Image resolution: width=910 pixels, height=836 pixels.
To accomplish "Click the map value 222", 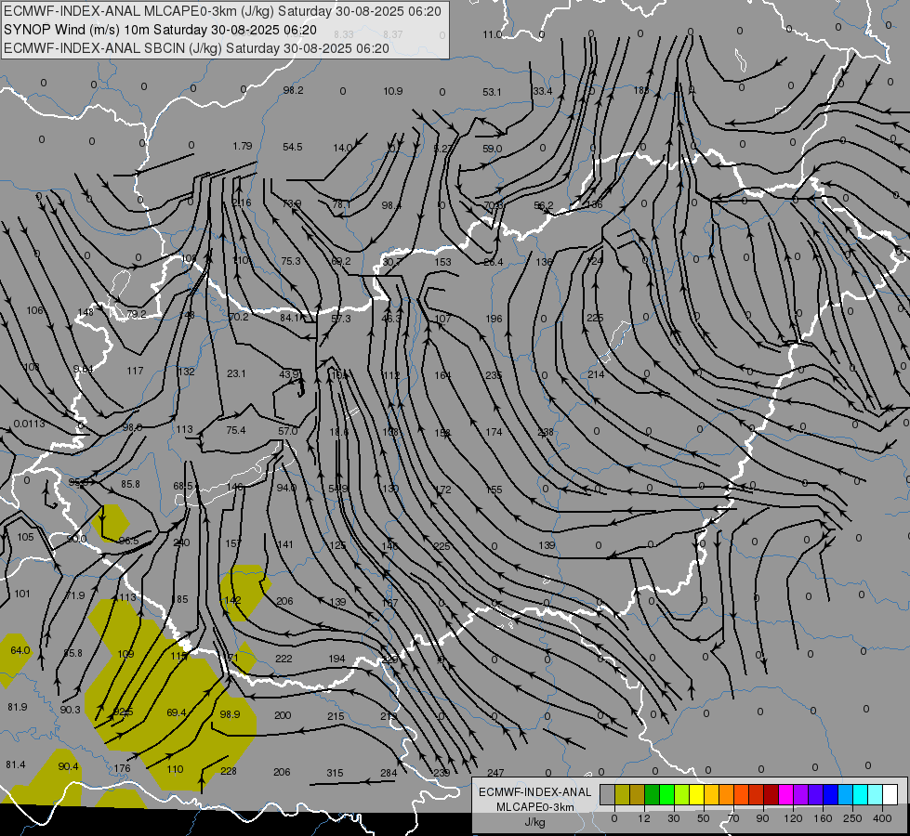I will coord(284,659).
